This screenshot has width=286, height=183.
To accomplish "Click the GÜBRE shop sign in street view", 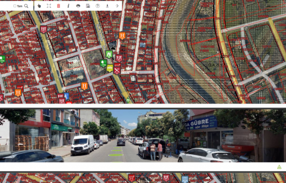I will click(x=201, y=123).
